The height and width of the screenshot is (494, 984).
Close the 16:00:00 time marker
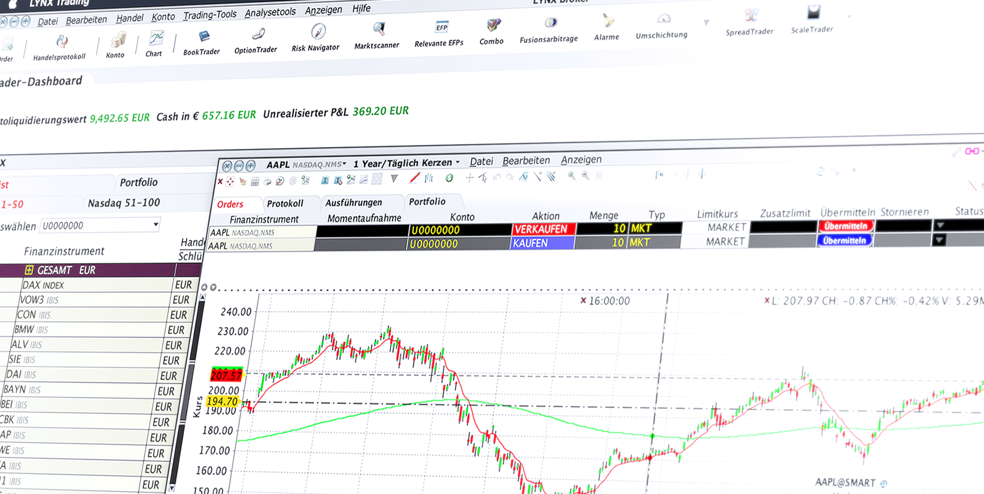[583, 300]
